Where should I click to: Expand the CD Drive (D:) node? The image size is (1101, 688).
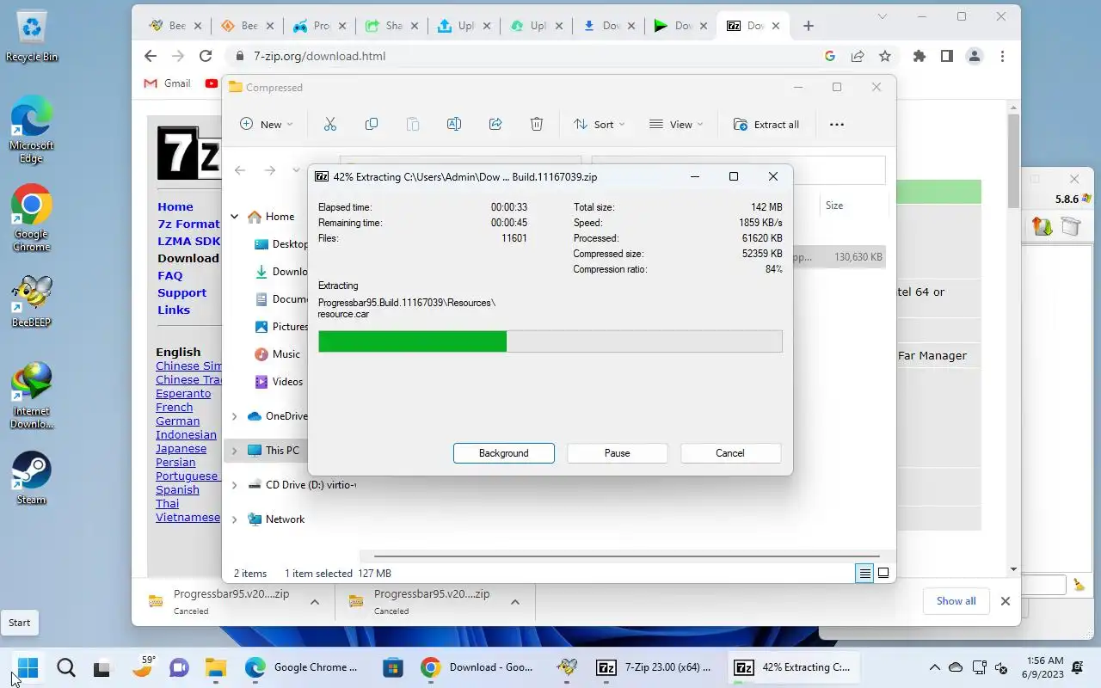point(234,485)
